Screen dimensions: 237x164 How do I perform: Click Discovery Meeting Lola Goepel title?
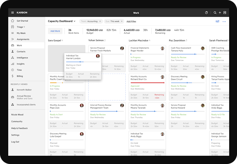(x=58, y=135)
